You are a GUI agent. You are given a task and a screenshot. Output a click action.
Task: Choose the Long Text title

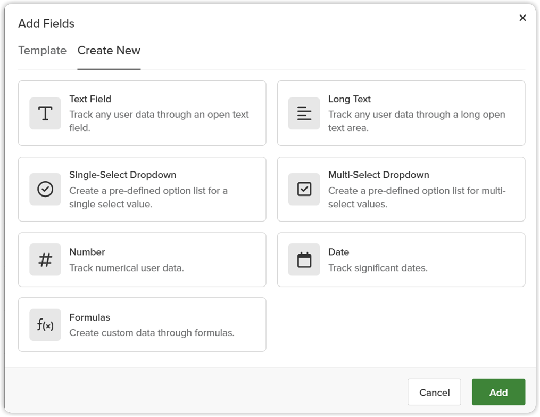(x=349, y=99)
